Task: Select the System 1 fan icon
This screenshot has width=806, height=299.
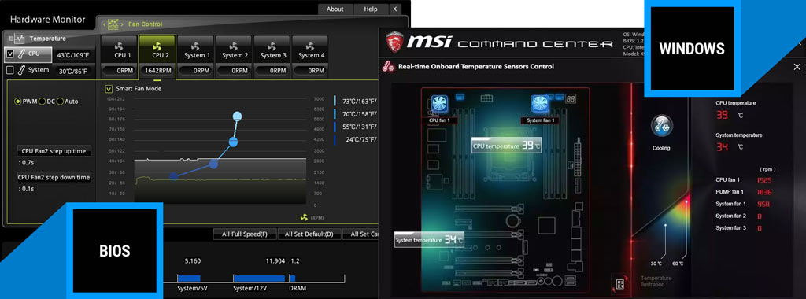Action: point(197,46)
